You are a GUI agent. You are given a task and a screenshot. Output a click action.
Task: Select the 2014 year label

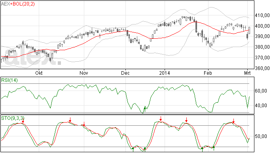[x=165, y=73]
